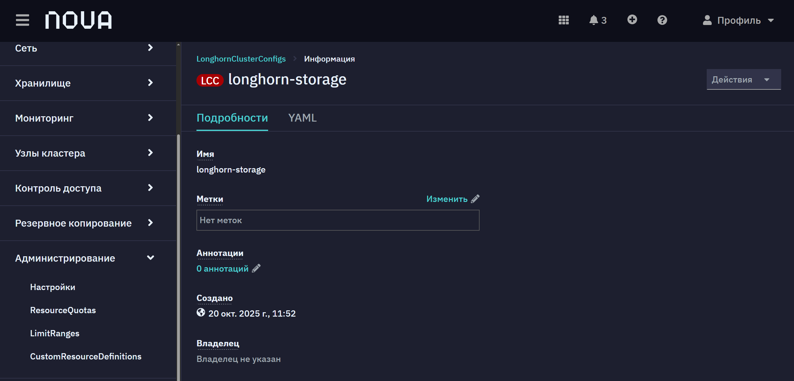Open the applications grid launcher
Screen dimensions: 794x381
(564, 20)
